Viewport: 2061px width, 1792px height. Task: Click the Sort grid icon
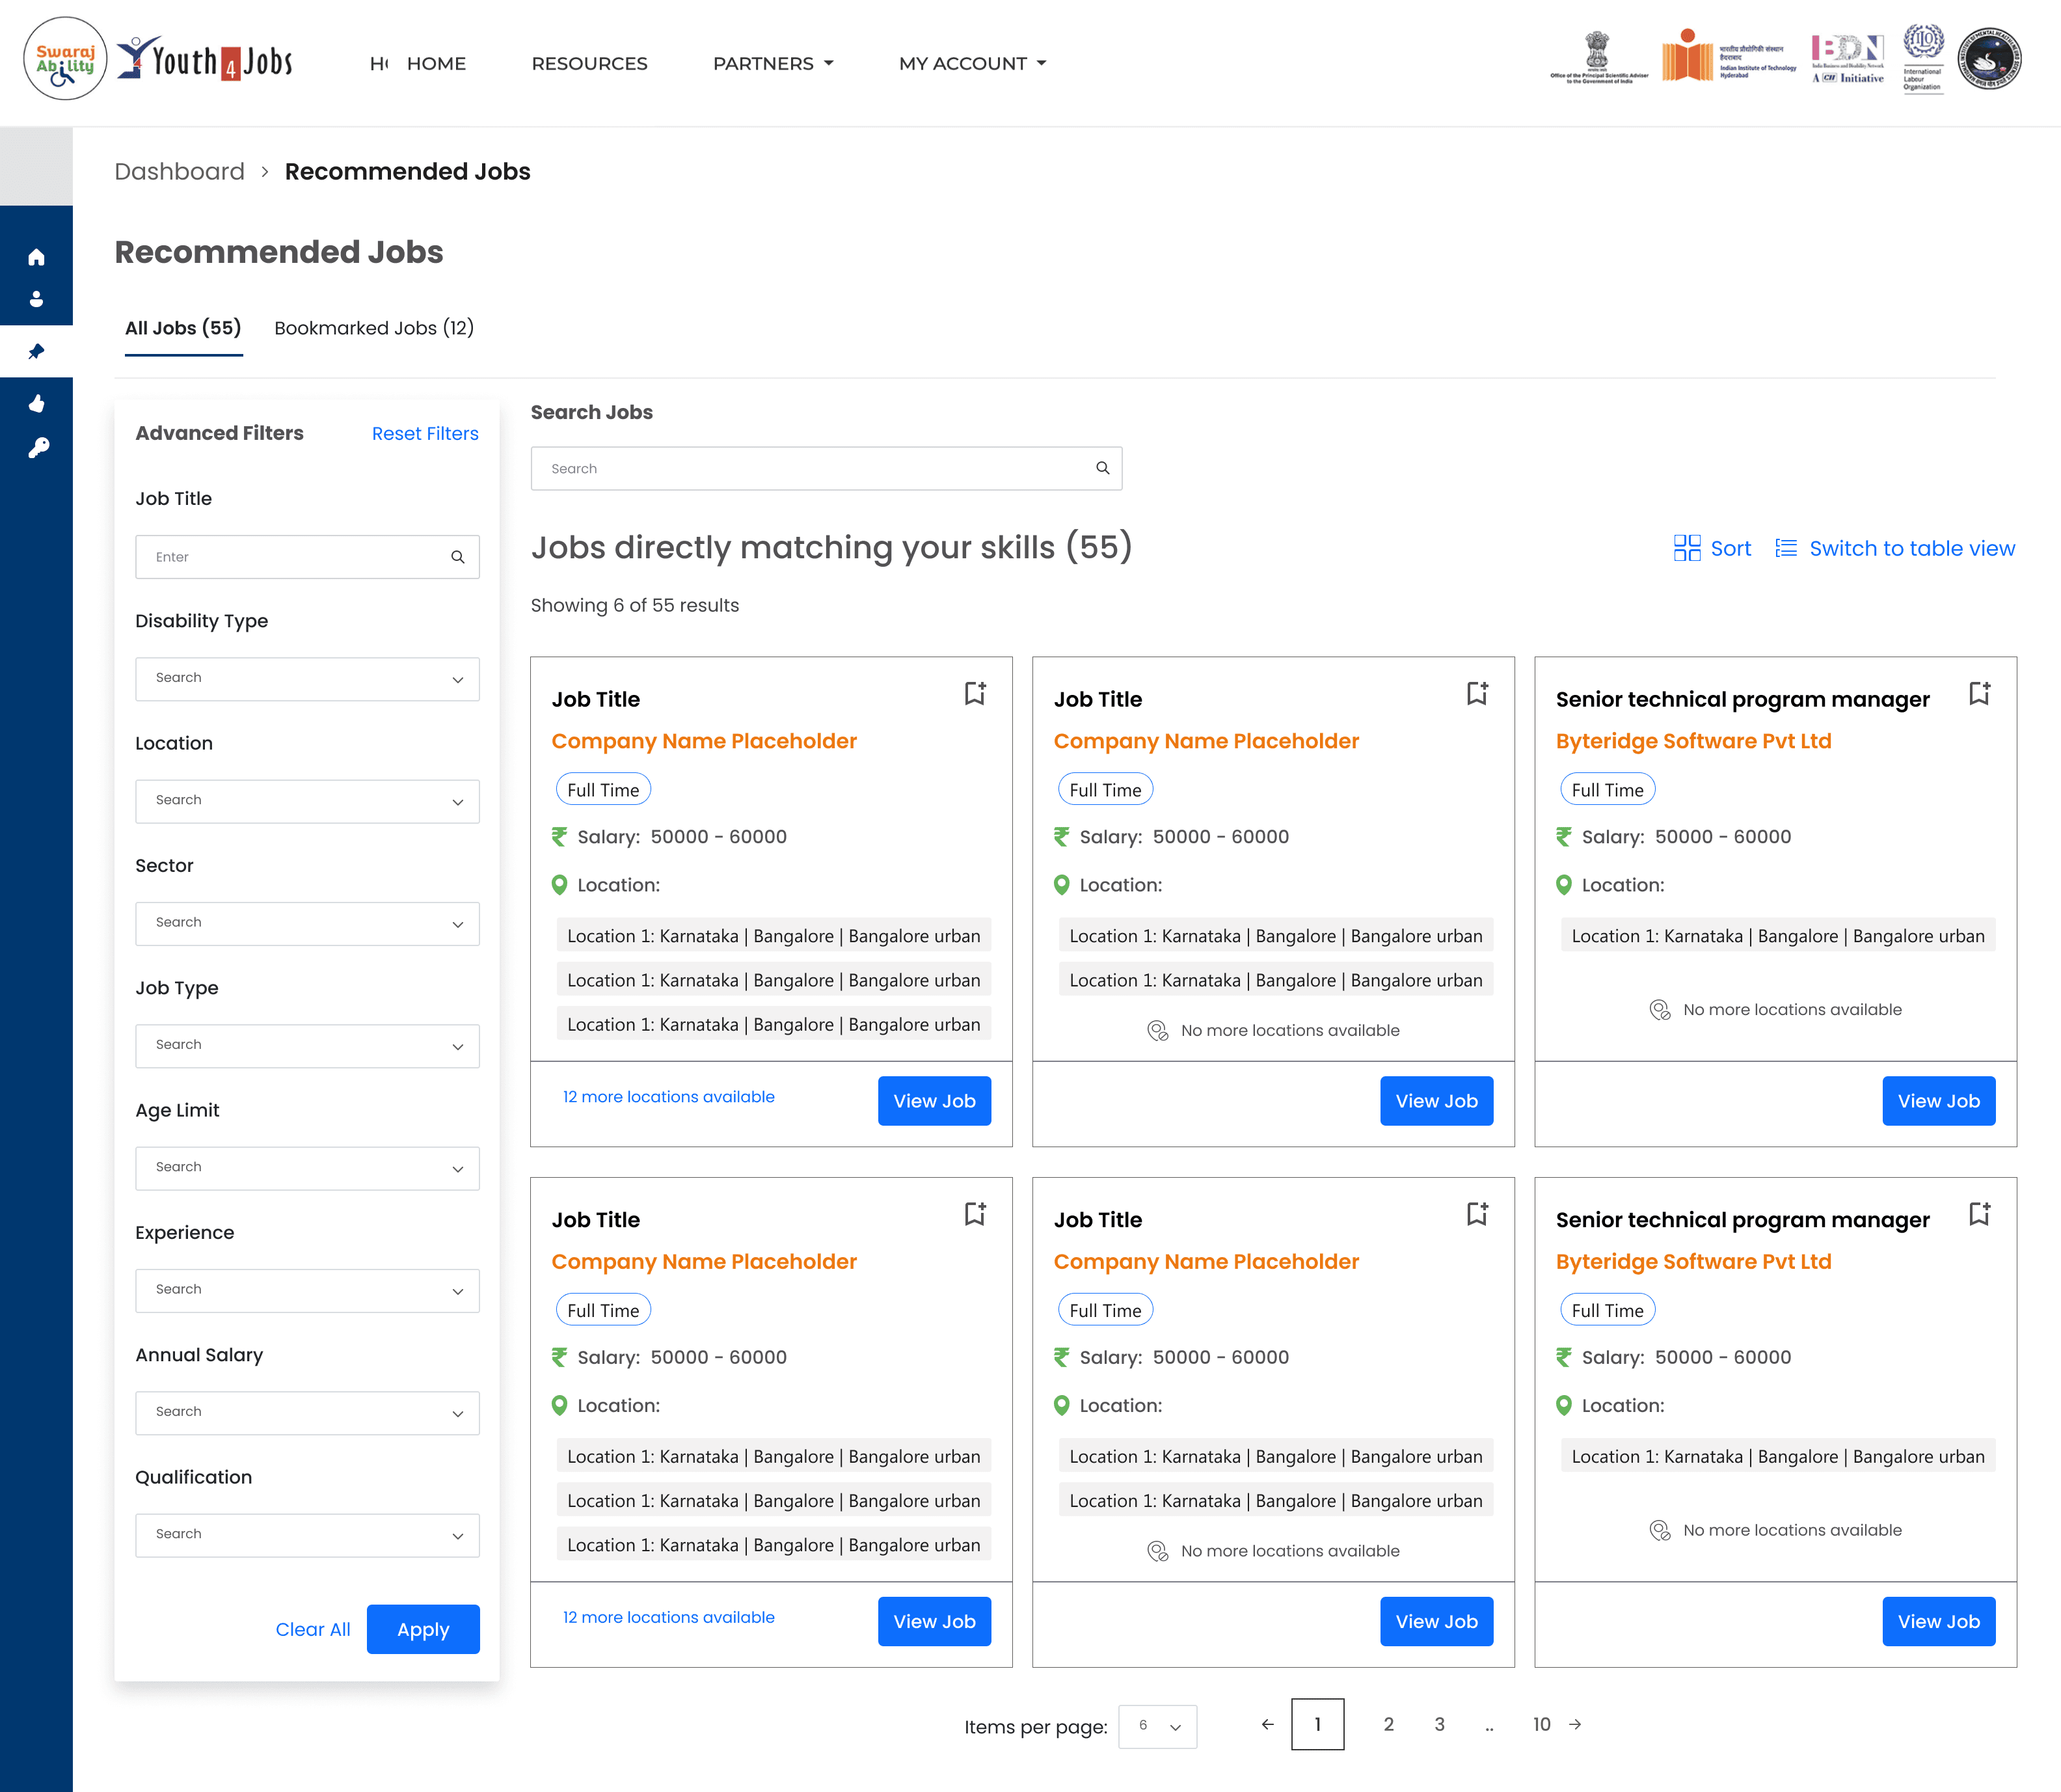(1686, 548)
